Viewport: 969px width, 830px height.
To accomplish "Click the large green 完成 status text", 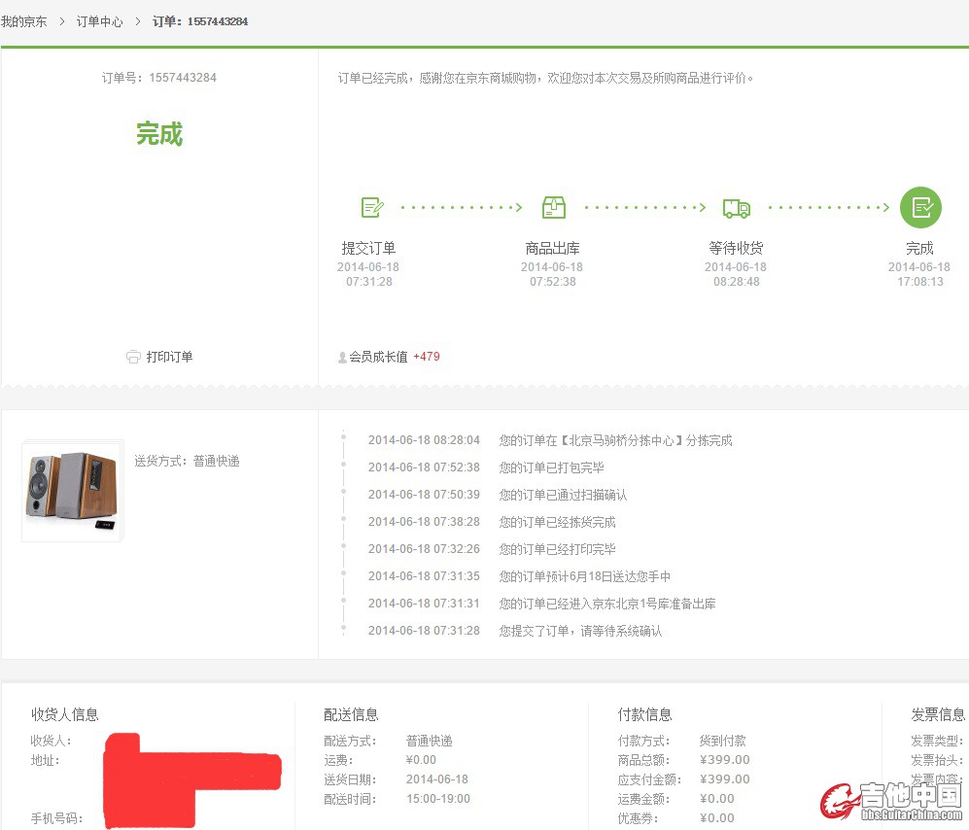I will click(159, 133).
